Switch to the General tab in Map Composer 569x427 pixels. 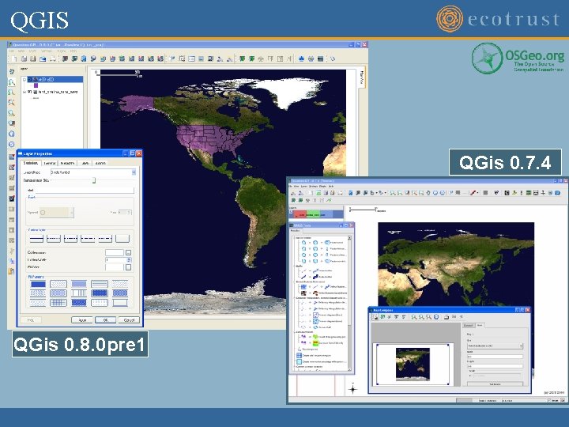[x=469, y=325]
